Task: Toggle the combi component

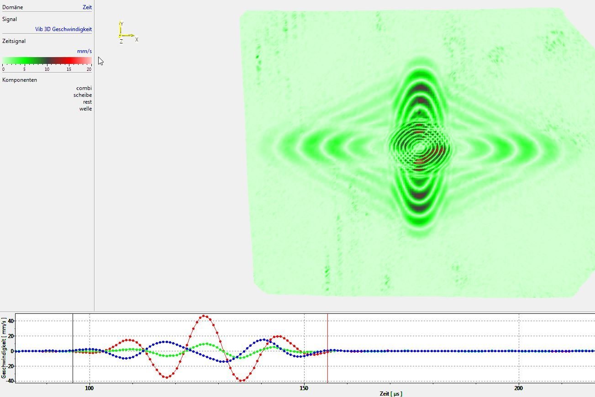Action: (85, 88)
